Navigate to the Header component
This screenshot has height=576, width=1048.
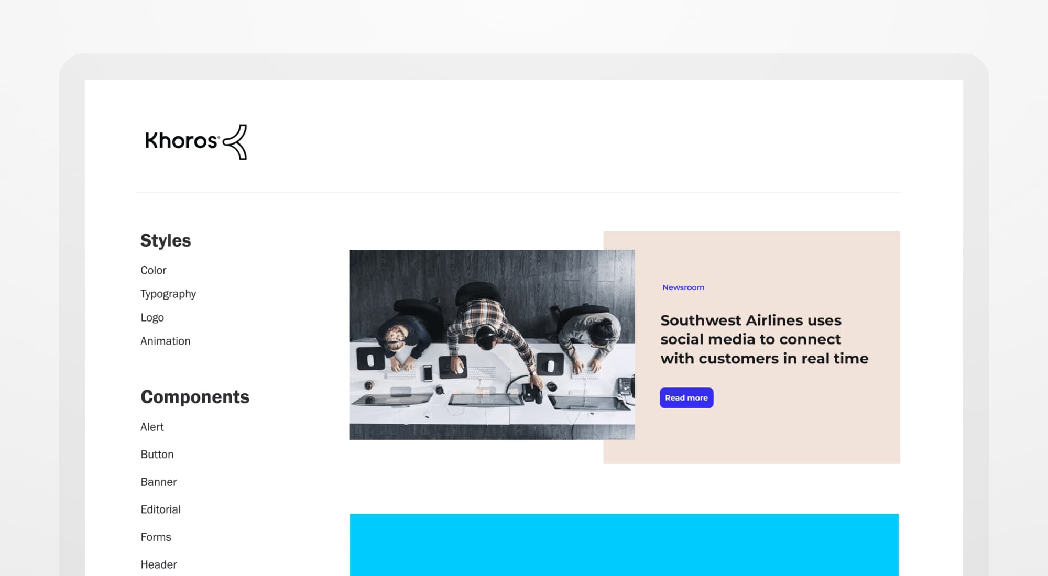click(x=158, y=564)
